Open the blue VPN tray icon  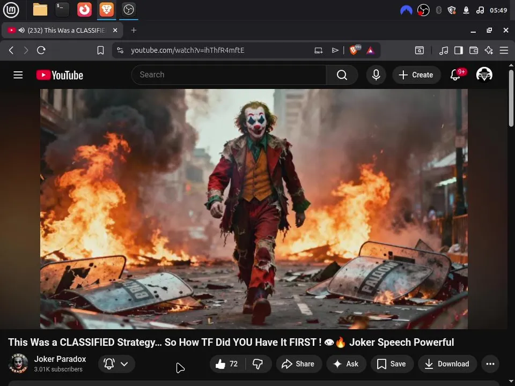(406, 10)
